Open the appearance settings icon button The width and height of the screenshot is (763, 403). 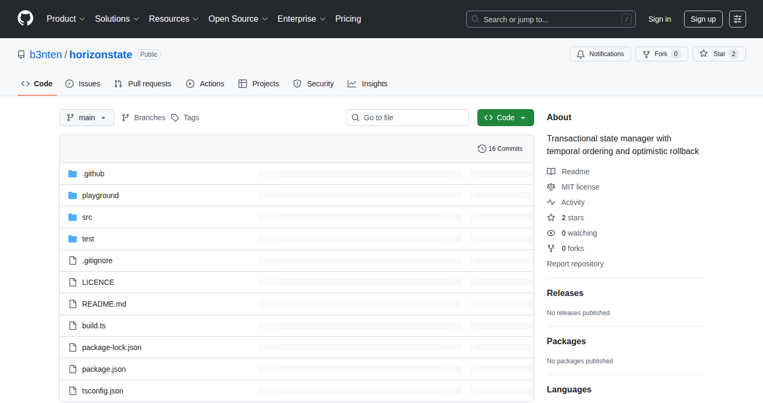[x=738, y=19]
